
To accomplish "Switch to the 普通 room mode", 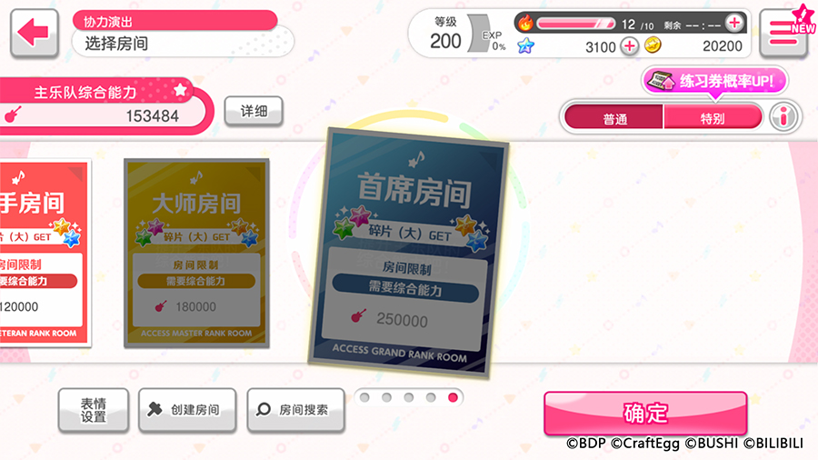I will pyautogui.click(x=614, y=117).
